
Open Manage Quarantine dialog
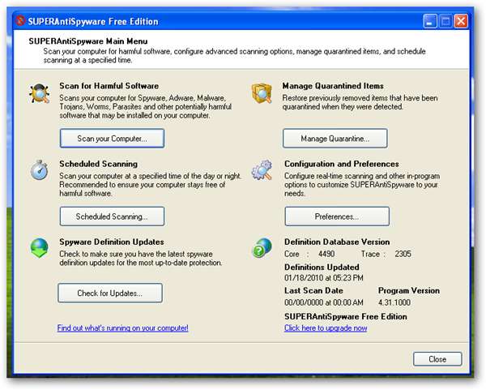click(x=335, y=139)
